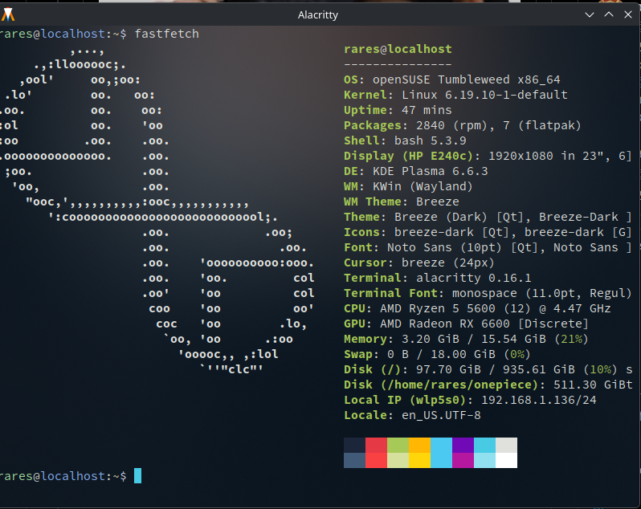The height and width of the screenshot is (509, 641).
Task: Click the WM Theme value 'Breeze'
Action: (x=438, y=202)
